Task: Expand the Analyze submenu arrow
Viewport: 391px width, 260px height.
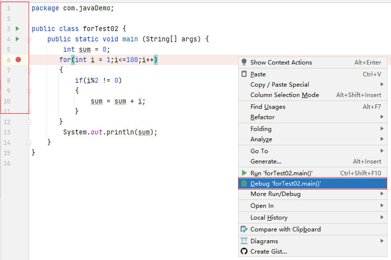Action: click(382, 139)
